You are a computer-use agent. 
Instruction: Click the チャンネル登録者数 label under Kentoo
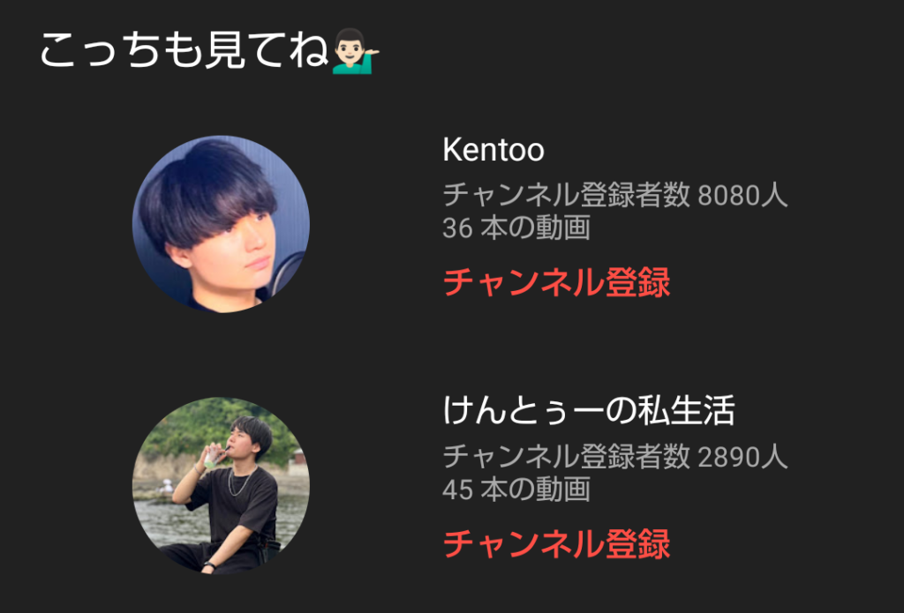coord(567,195)
